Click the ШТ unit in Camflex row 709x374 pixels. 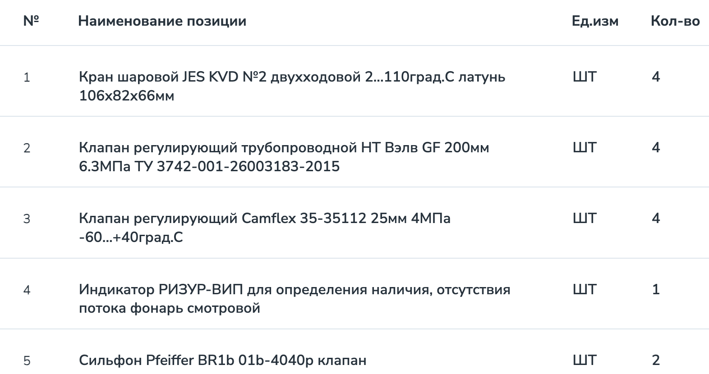click(x=585, y=219)
